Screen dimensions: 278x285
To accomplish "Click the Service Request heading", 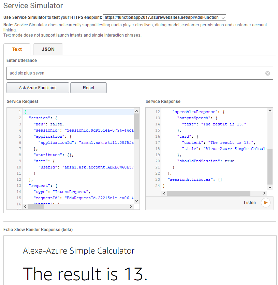I will pyautogui.click(x=23, y=101).
